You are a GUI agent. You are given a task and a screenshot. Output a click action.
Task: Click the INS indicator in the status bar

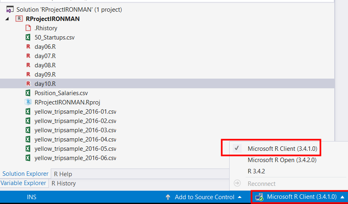31,197
